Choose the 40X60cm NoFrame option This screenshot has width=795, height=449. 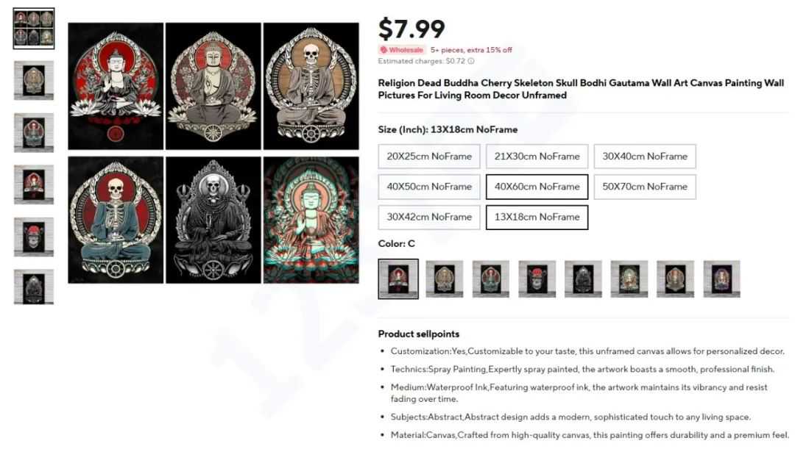(537, 187)
